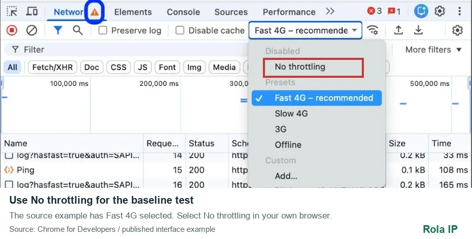Image resolution: width=472 pixels, height=239 pixels.
Task: Clear the network log
Action: point(32,30)
